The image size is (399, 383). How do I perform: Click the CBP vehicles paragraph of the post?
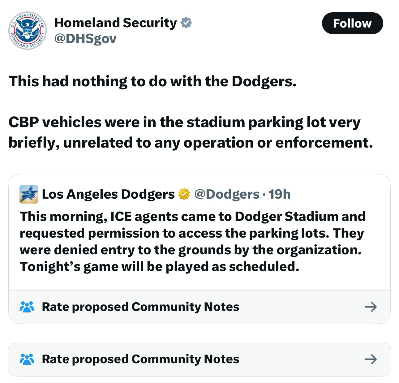[x=191, y=132]
